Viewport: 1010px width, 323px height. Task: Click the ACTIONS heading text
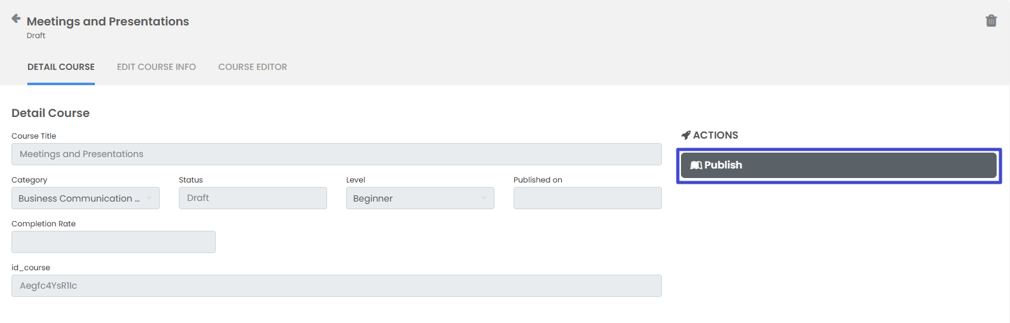pyautogui.click(x=715, y=135)
